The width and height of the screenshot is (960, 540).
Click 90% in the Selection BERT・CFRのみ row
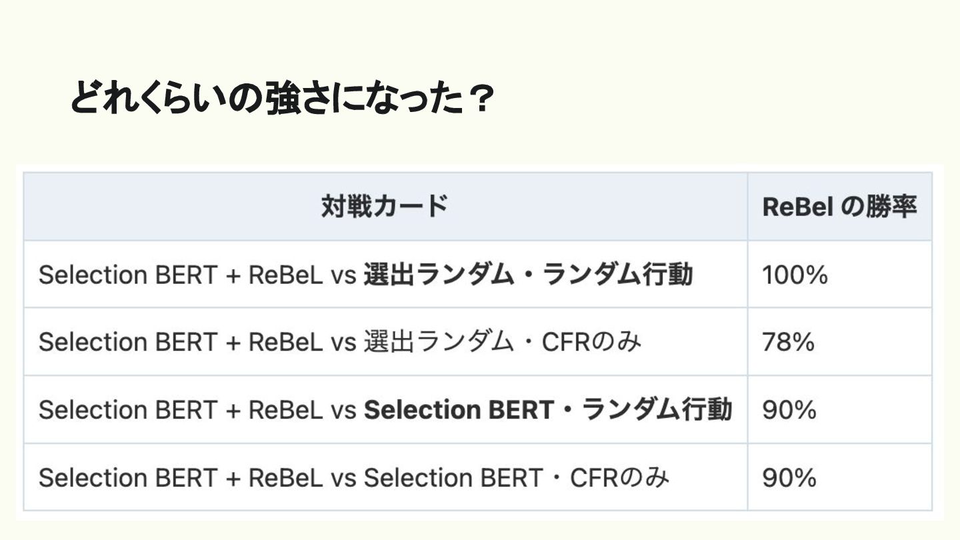pyautogui.click(x=789, y=477)
